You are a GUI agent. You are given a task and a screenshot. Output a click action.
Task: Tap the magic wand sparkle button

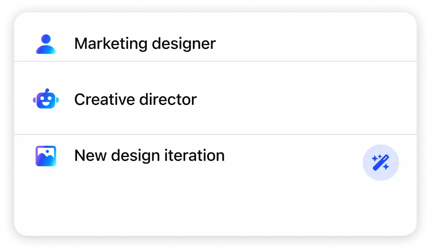[381, 162]
